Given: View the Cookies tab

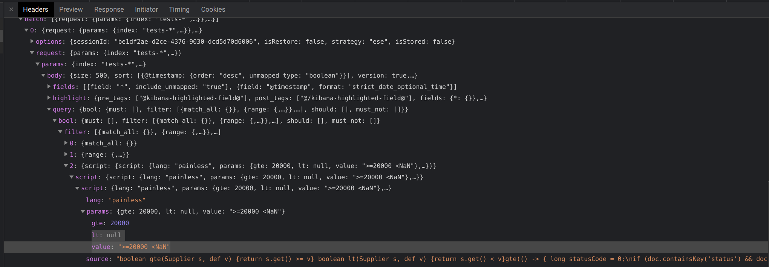Looking at the screenshot, I should click(213, 9).
